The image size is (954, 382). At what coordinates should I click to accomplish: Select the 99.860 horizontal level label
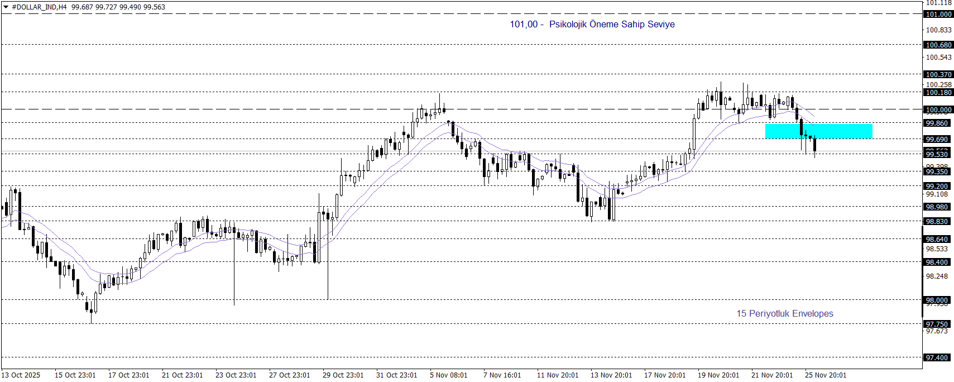click(x=938, y=123)
